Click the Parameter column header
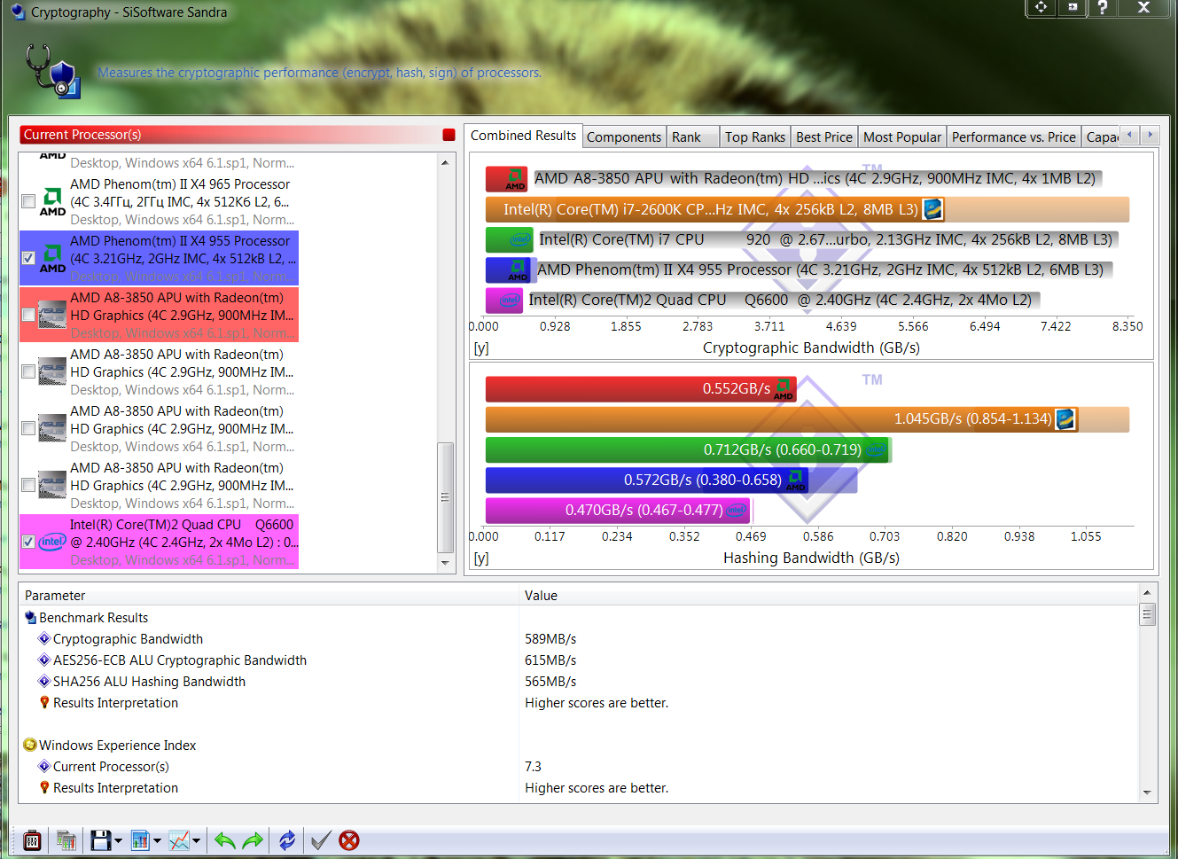Image resolution: width=1178 pixels, height=859 pixels. [x=269, y=596]
